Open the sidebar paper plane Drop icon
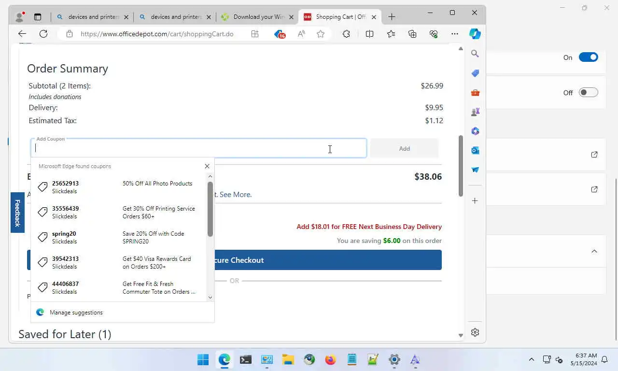Viewport: 618px width, 371px height. [475, 170]
